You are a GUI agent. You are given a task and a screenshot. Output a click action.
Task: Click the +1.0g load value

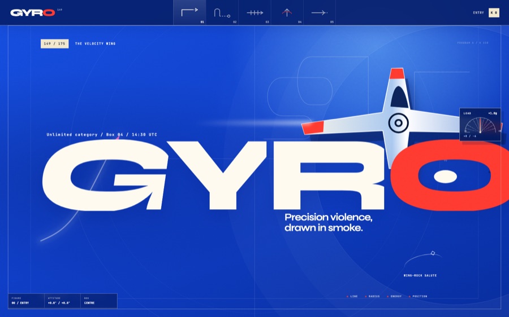(x=493, y=113)
